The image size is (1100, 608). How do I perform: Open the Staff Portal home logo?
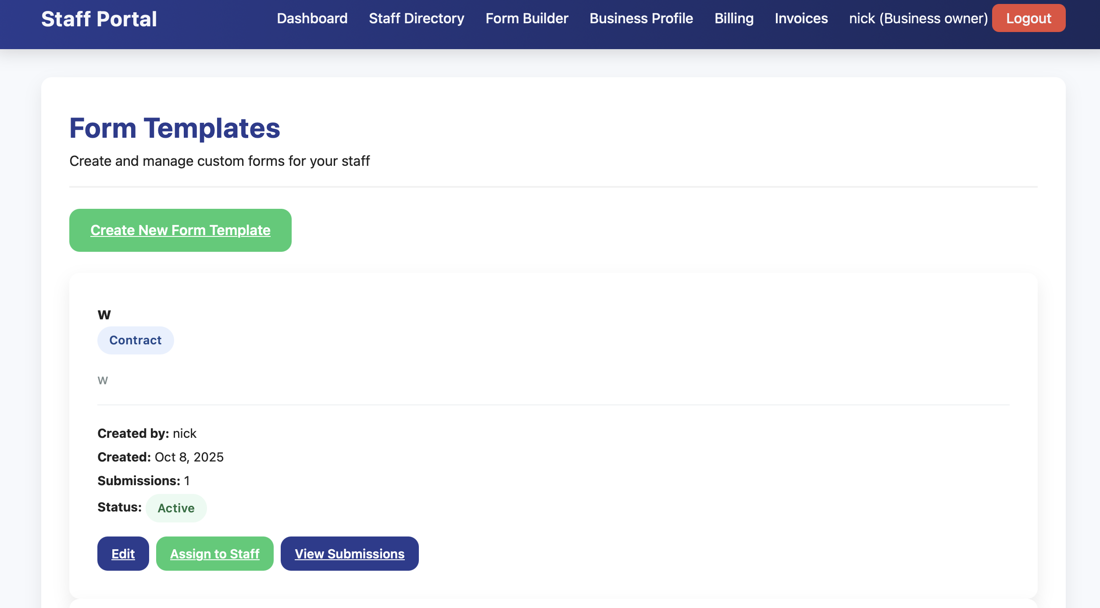point(99,19)
